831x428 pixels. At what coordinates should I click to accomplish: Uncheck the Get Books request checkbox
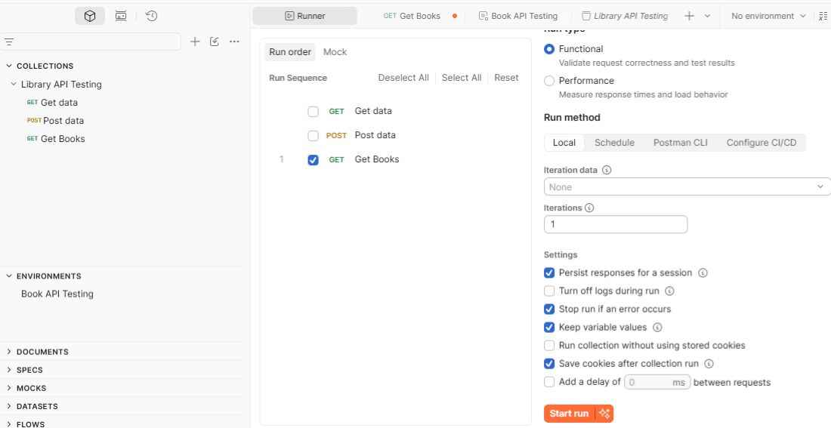coord(314,160)
